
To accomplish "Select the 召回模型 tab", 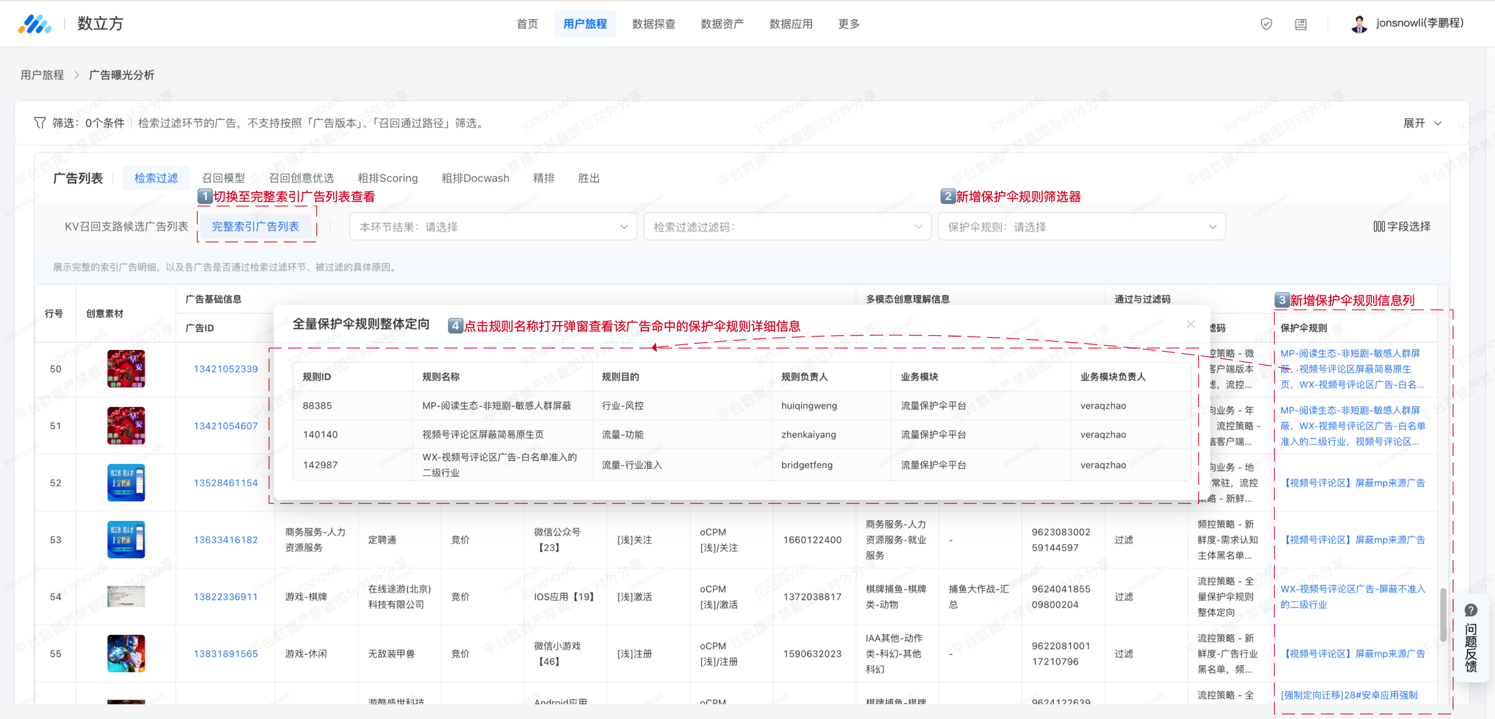I will pyautogui.click(x=223, y=178).
